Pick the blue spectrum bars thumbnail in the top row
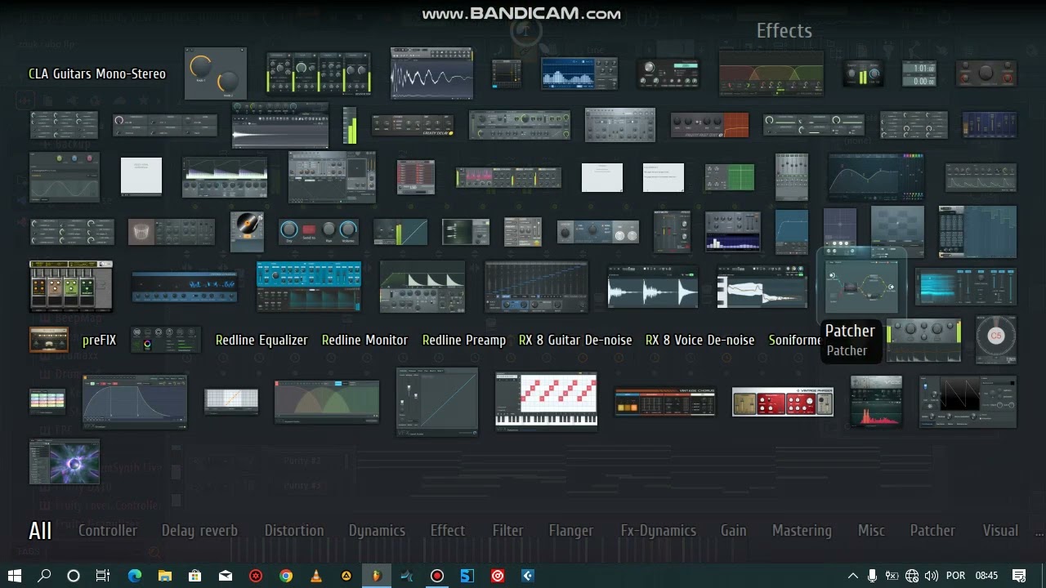The height and width of the screenshot is (588, 1046). (x=579, y=73)
